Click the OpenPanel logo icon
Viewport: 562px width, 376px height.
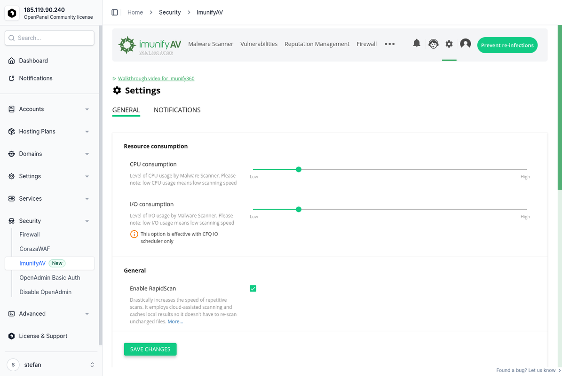12,13
